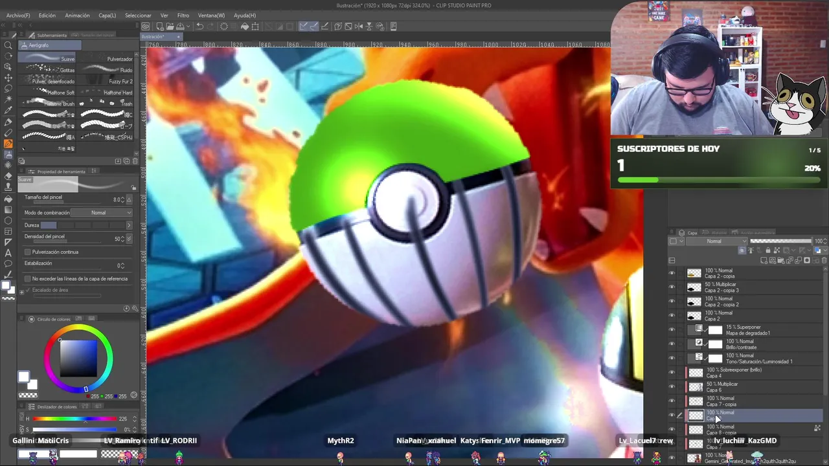This screenshot has height=466, width=829.
Task: Expand Escalado de área section
Action: click(23, 291)
